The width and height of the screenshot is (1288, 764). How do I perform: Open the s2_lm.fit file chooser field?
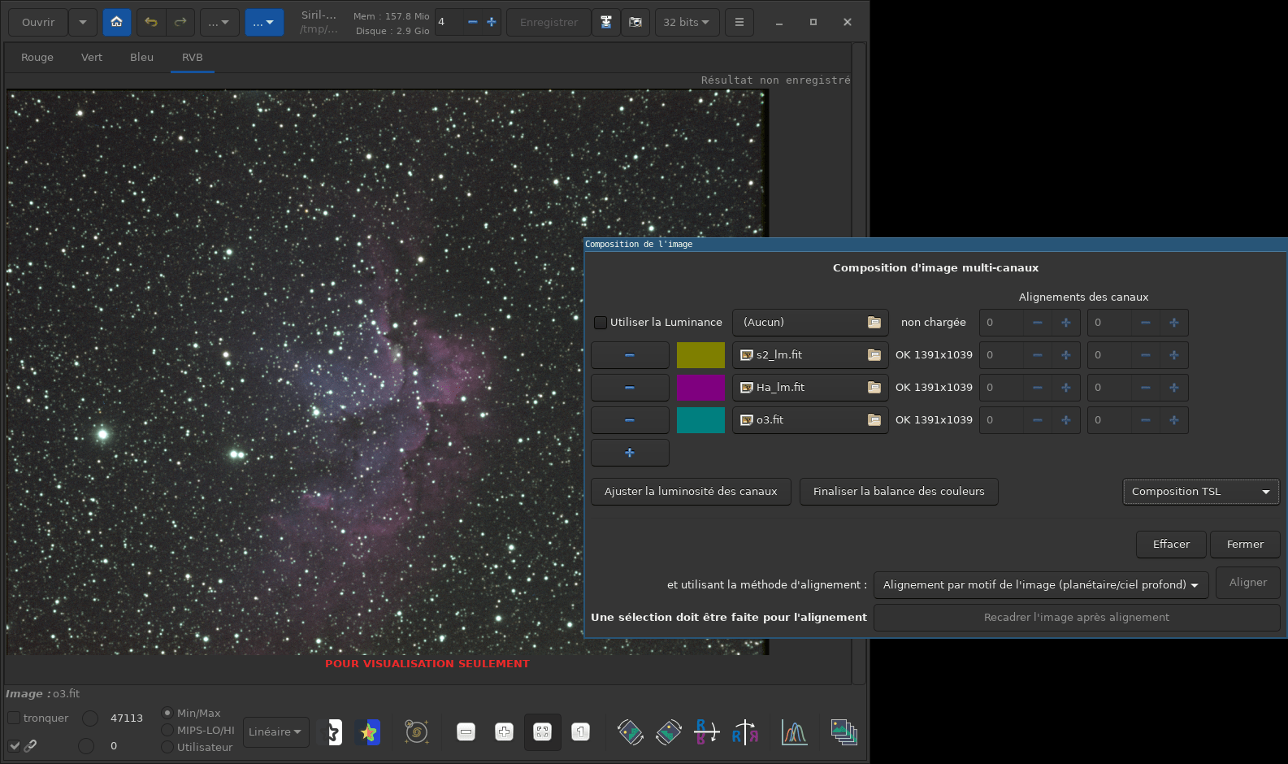coord(810,355)
